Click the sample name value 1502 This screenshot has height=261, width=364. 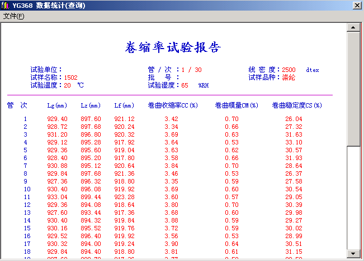pos(70,78)
